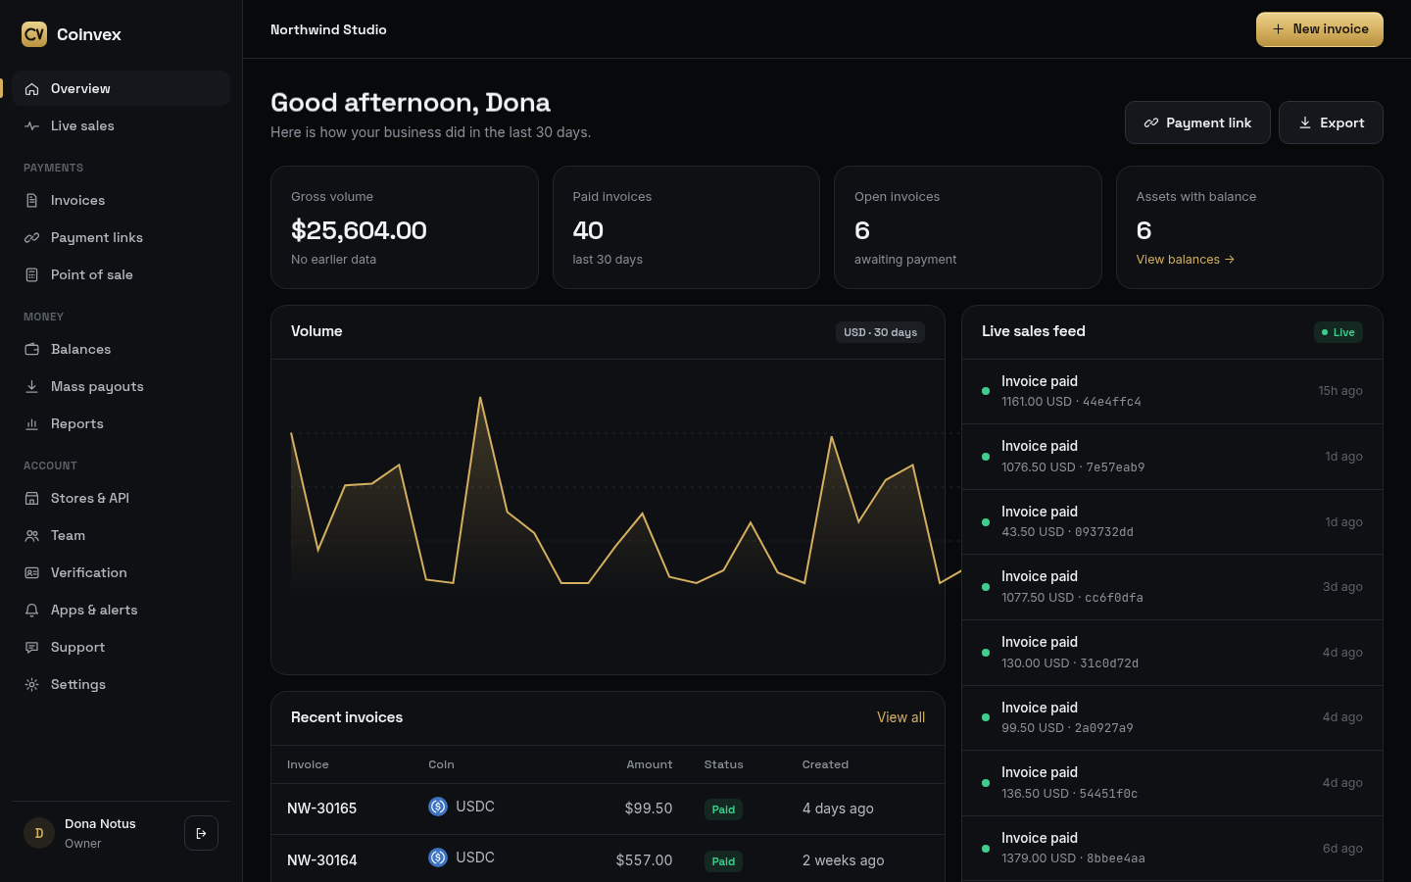Open invoice NW-30165
Viewport: 1411px width, 882px height.
[321, 808]
